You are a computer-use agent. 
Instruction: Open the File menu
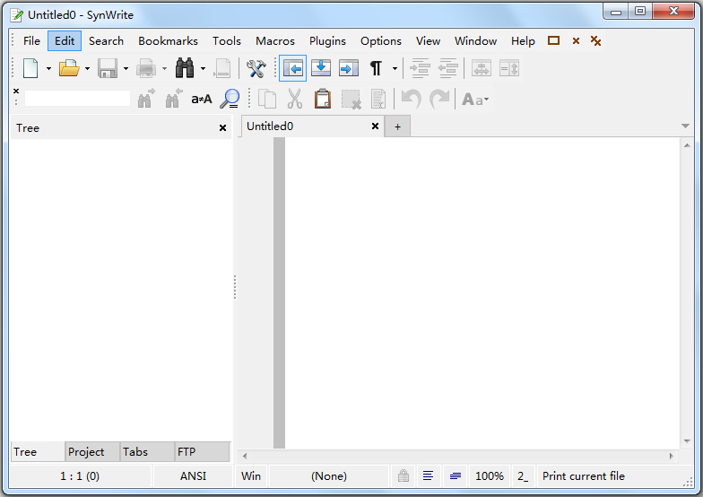point(31,41)
